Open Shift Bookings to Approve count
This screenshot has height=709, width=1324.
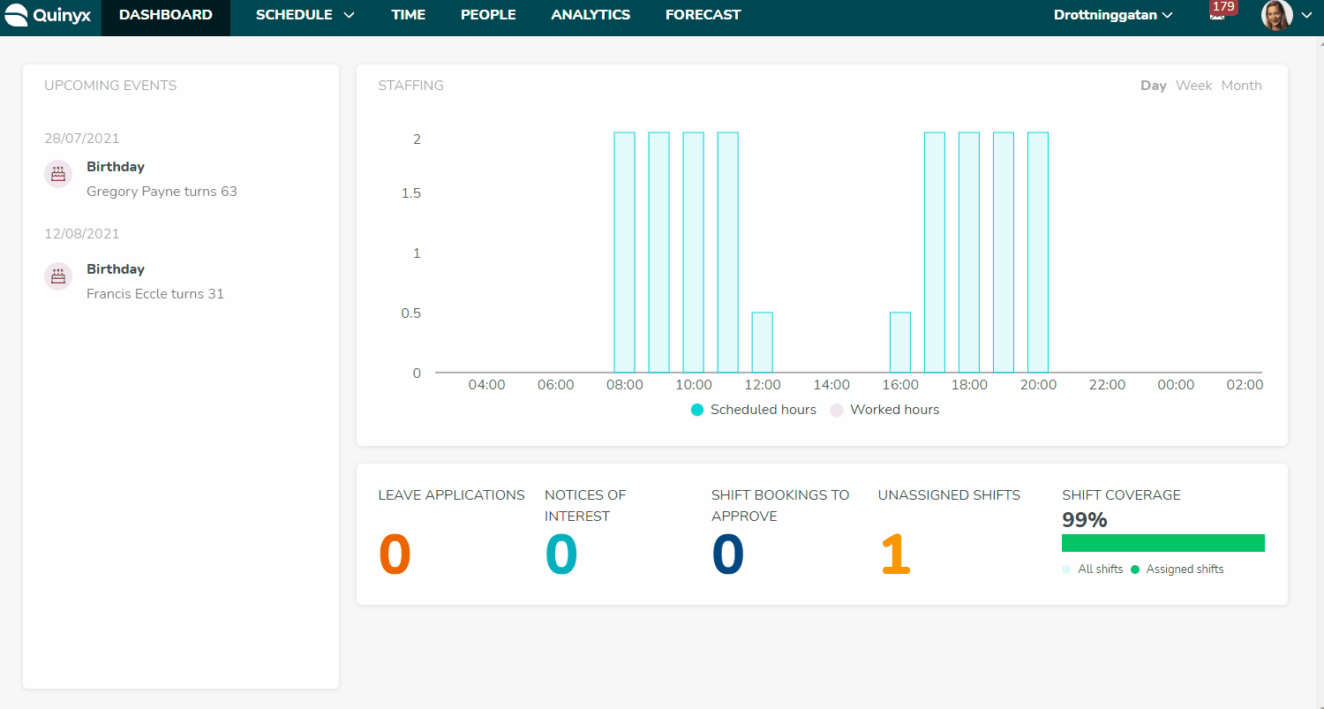(728, 554)
